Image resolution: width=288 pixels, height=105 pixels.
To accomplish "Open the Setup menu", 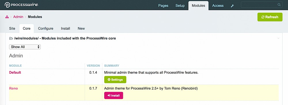I will (180, 6).
